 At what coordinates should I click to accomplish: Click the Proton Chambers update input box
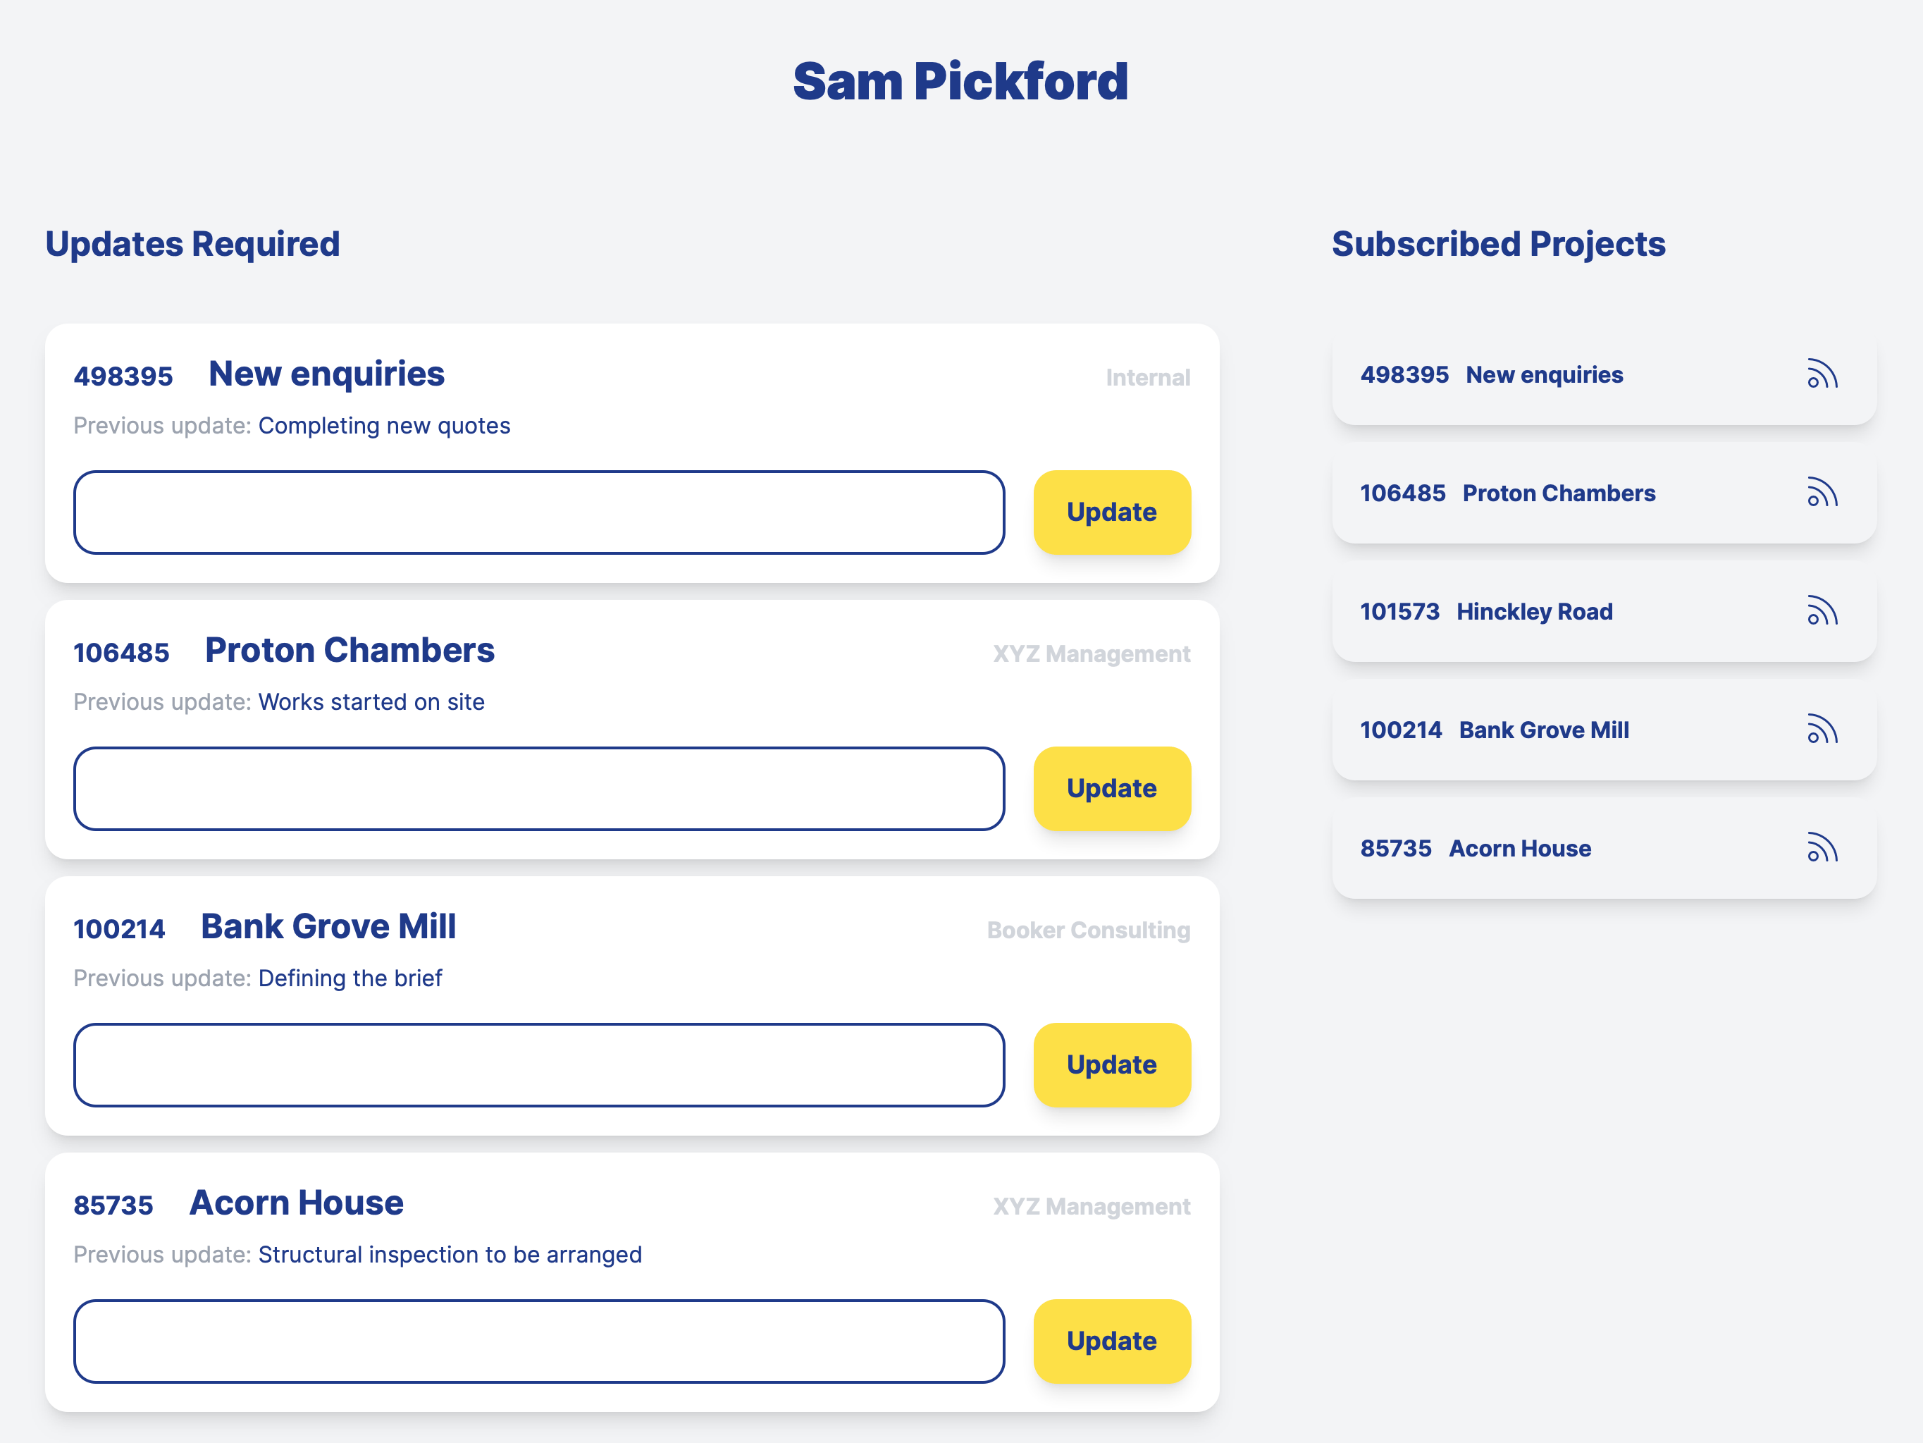click(x=539, y=788)
